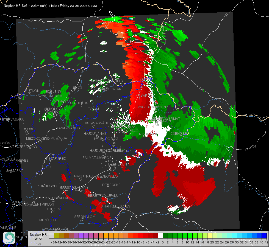Click the M-17 road label

pyautogui.click(x=228, y=13)
